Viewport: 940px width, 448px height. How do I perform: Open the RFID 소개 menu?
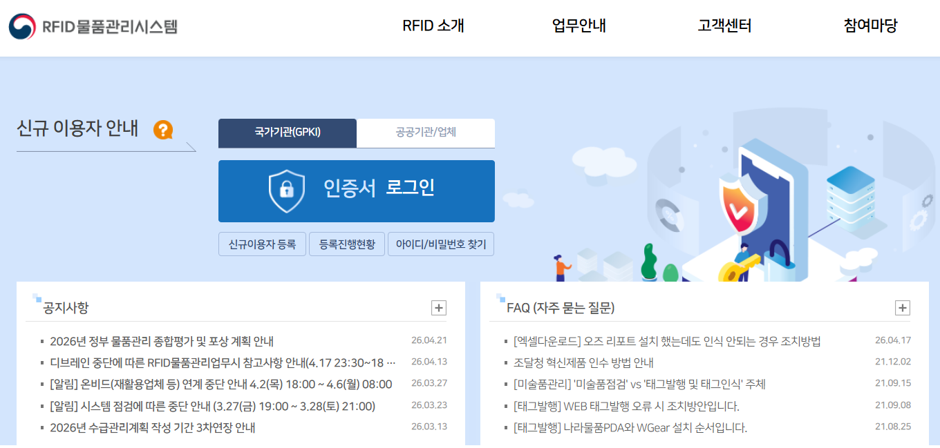[433, 26]
